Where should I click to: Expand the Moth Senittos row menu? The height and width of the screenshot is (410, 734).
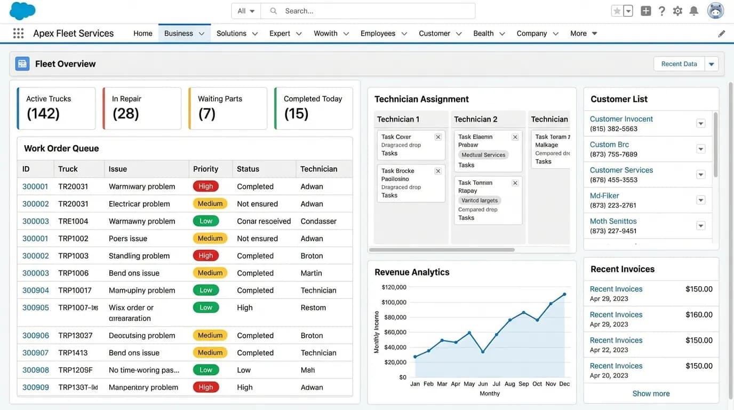(701, 226)
